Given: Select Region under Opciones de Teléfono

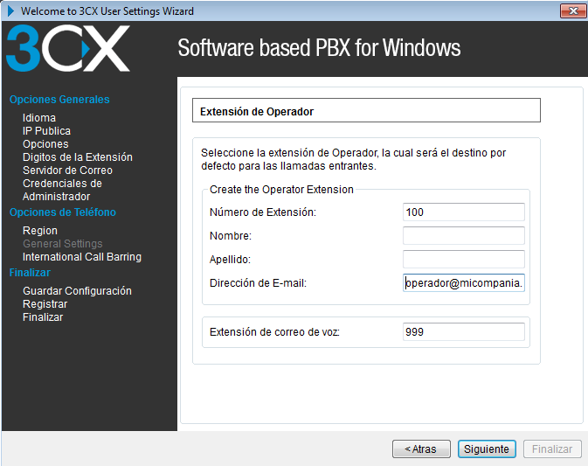Looking at the screenshot, I should pos(40,231).
